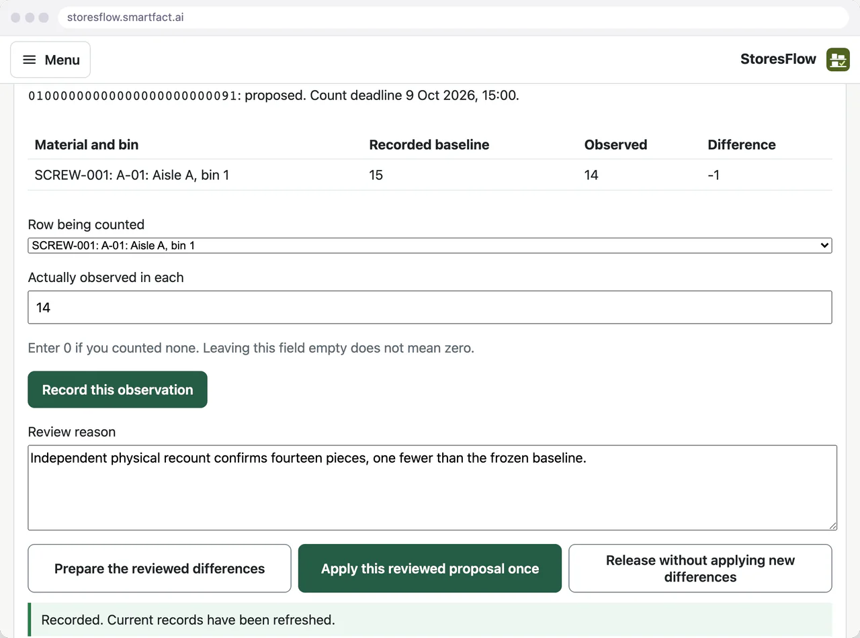The height and width of the screenshot is (638, 860).
Task: Click the StoresFlow logo icon
Action: click(838, 60)
